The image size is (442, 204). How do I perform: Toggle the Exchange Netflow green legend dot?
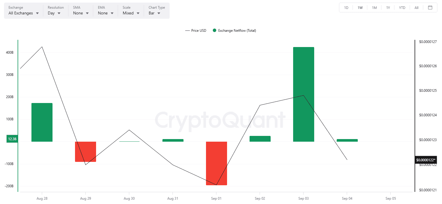coord(214,31)
